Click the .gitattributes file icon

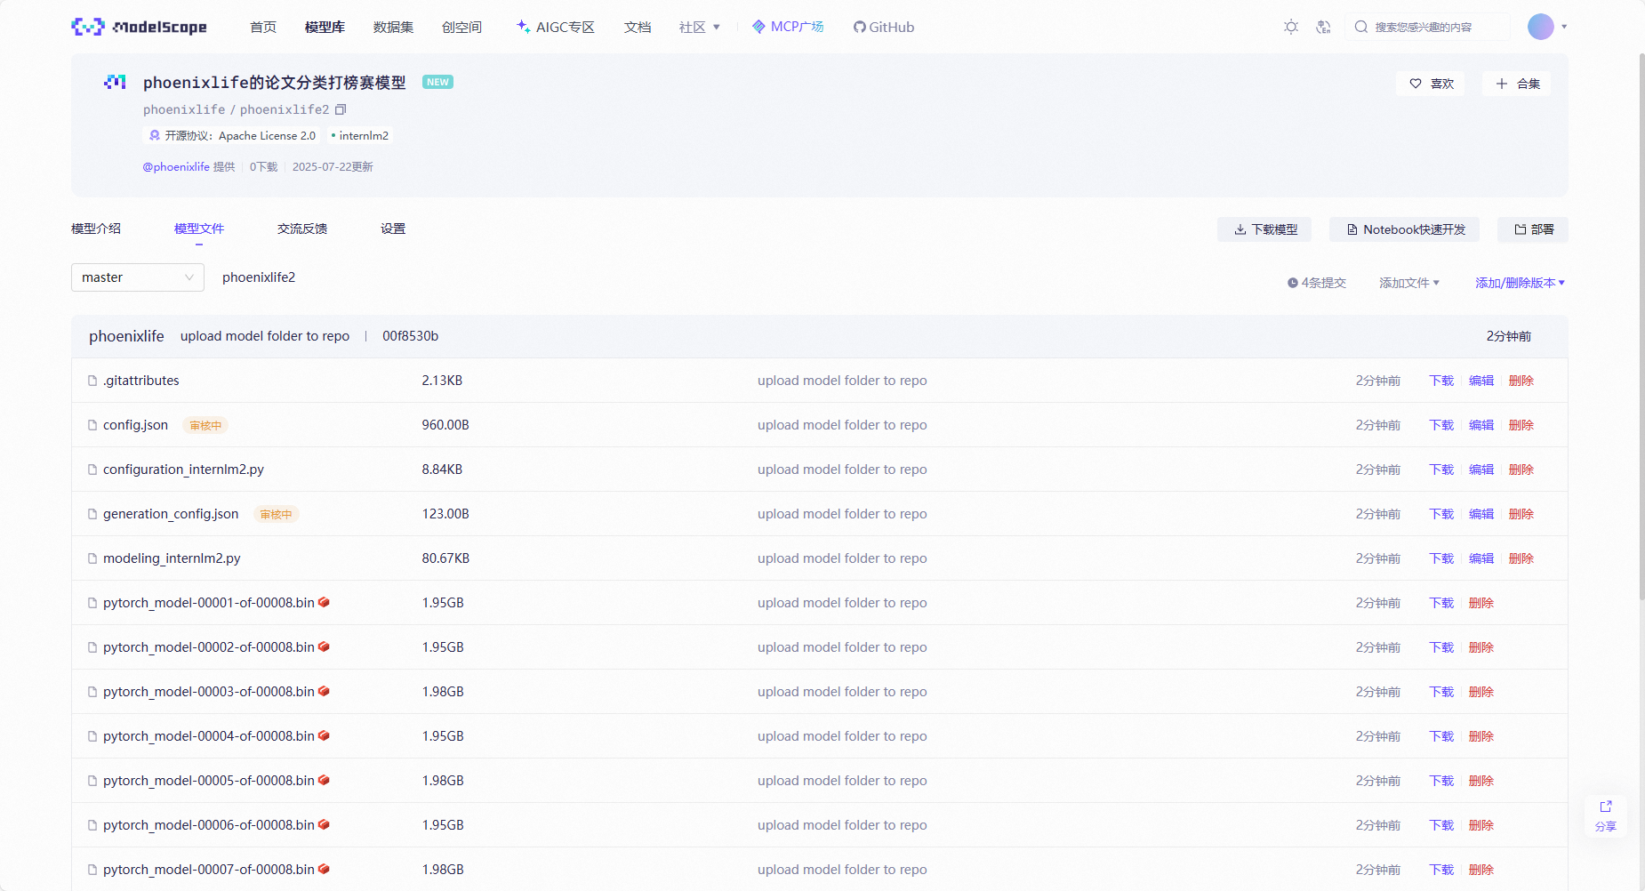[x=92, y=381]
